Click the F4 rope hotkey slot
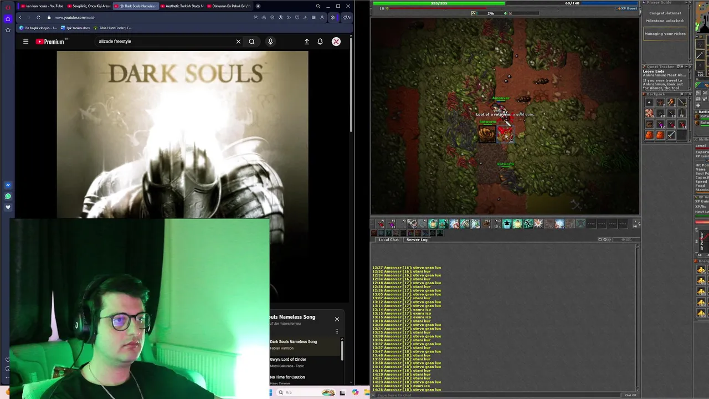 (x=412, y=224)
